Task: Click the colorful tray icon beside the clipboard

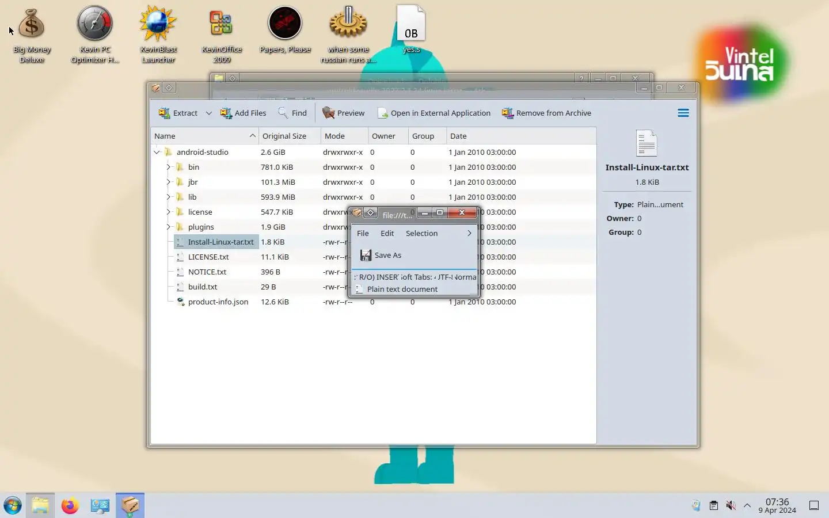Action: [696, 505]
